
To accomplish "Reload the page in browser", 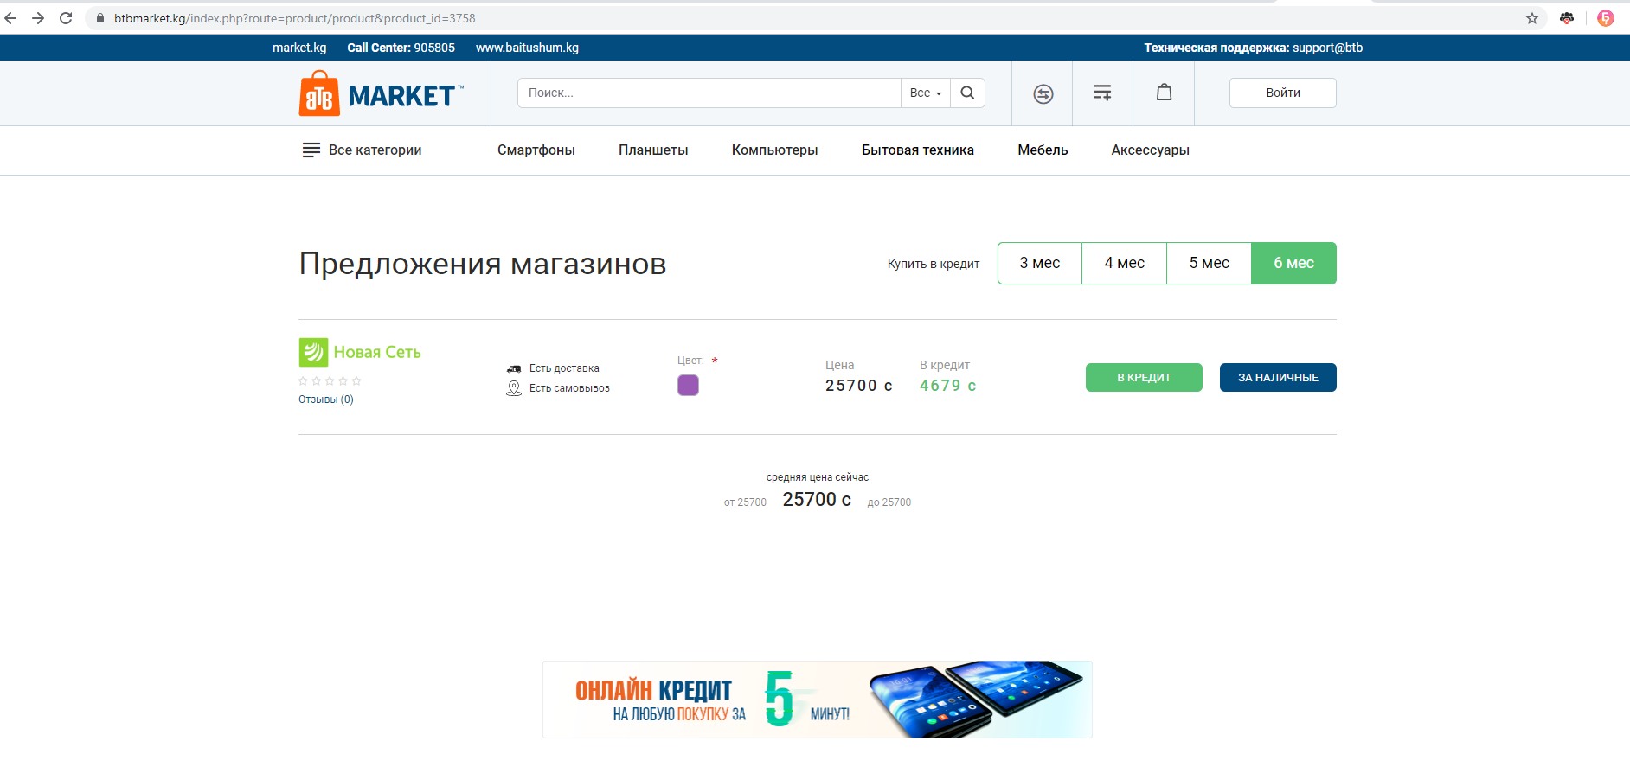I will click(66, 18).
